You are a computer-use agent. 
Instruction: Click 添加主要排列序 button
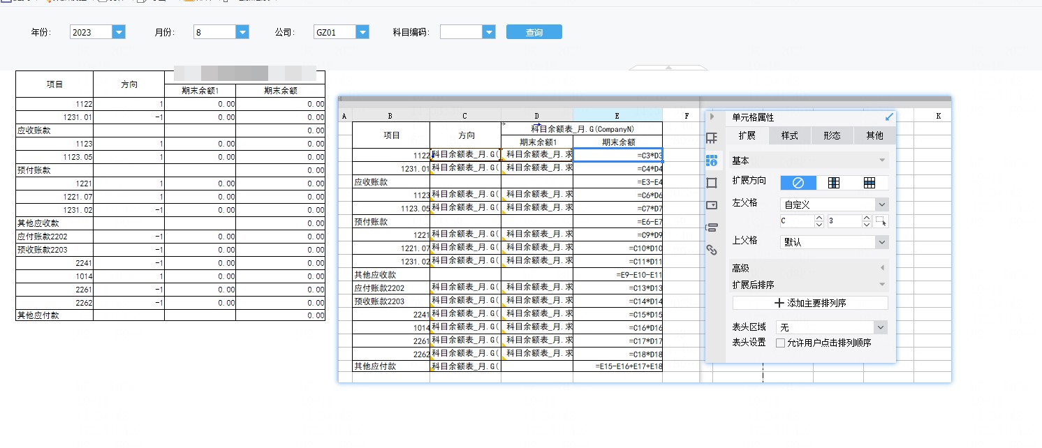(810, 303)
